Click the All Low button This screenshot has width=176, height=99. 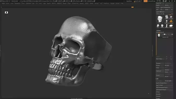pyautogui.click(x=160, y=65)
